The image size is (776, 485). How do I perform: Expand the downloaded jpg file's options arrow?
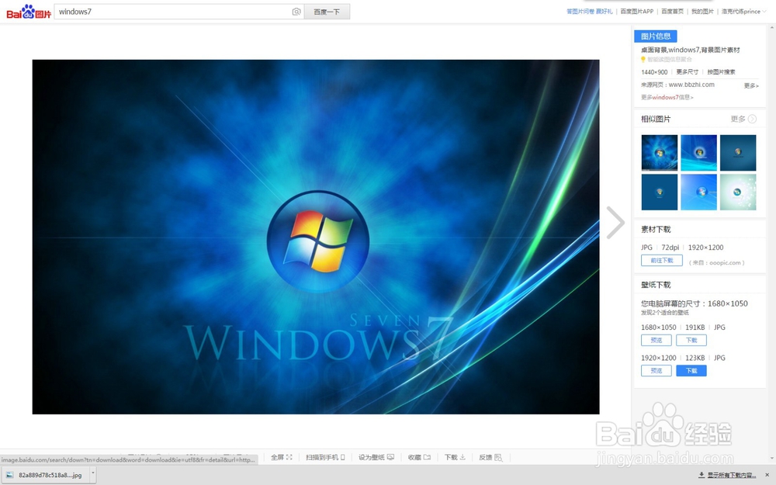[x=92, y=474]
